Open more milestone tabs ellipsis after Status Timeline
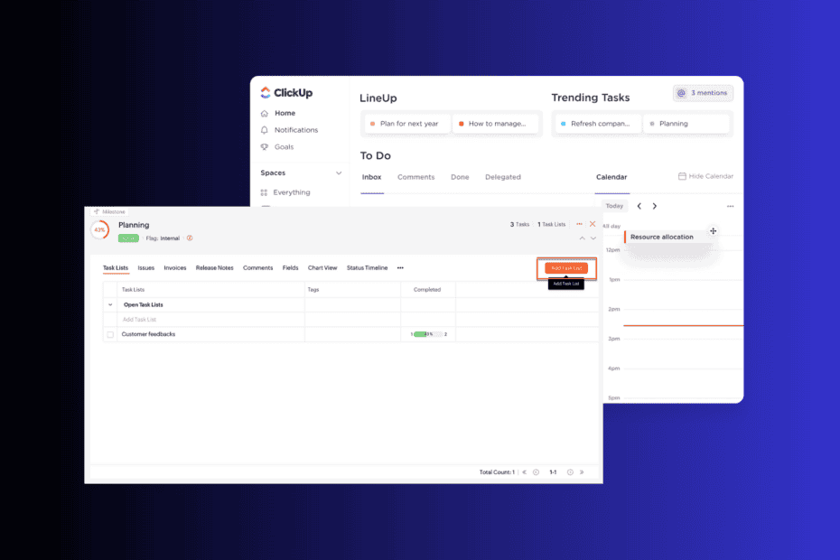Image resolution: width=840 pixels, height=560 pixels. click(x=400, y=268)
